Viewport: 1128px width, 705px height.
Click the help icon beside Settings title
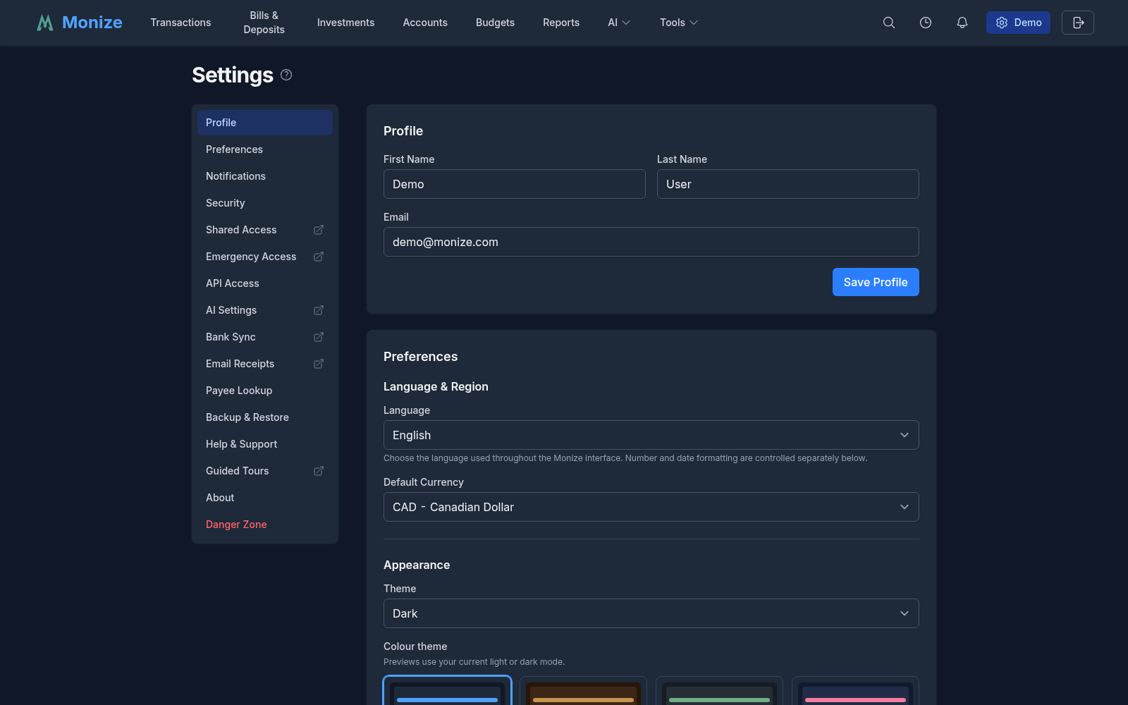[x=286, y=75]
